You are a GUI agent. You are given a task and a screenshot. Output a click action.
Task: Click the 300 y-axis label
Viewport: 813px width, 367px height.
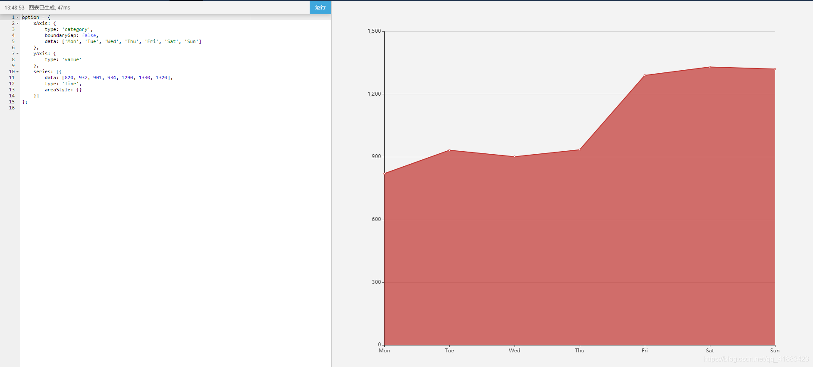coord(377,282)
